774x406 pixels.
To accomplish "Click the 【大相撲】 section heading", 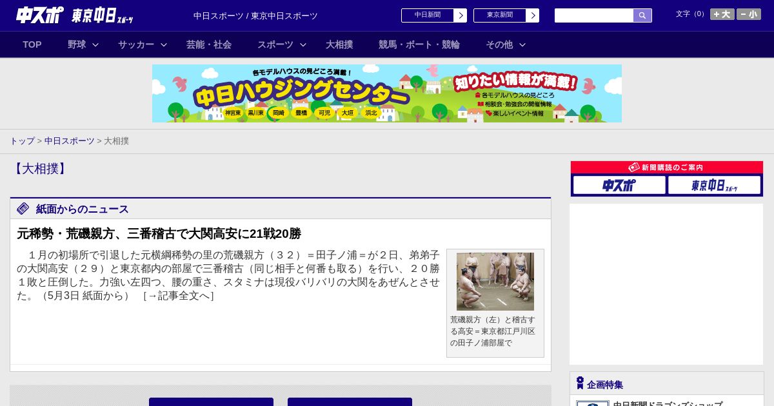I will pos(40,169).
